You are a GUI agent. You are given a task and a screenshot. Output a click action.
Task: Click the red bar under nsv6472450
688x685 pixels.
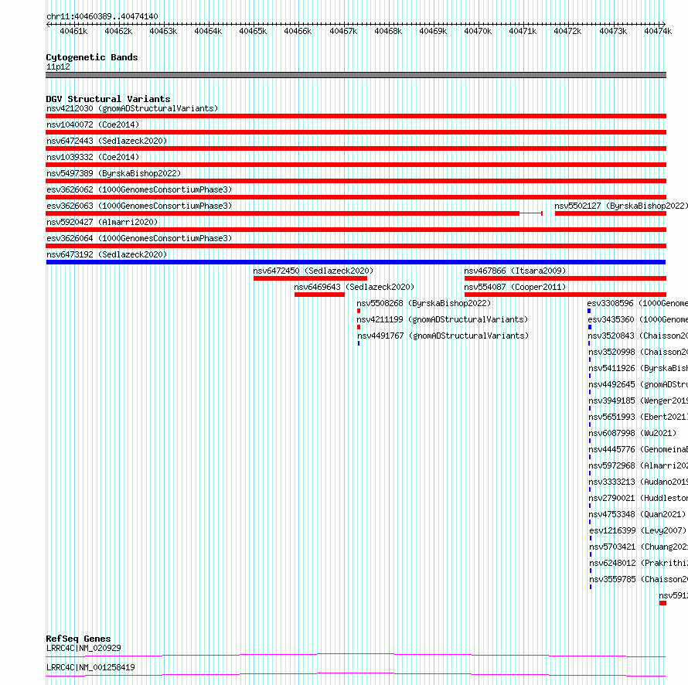(x=310, y=278)
